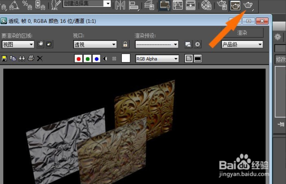Toggle the lock to viewport icon
The image size is (286, 184).
coord(125,44)
